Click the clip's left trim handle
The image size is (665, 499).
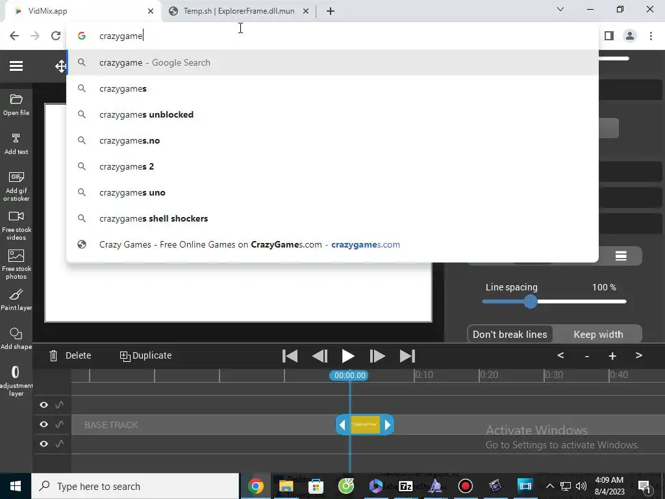click(343, 425)
